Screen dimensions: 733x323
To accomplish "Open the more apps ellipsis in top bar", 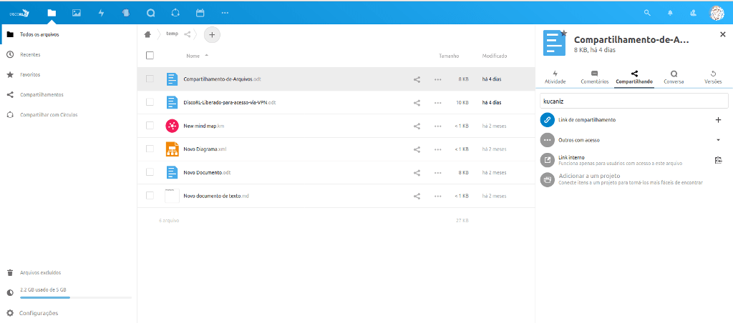I will coord(225,13).
